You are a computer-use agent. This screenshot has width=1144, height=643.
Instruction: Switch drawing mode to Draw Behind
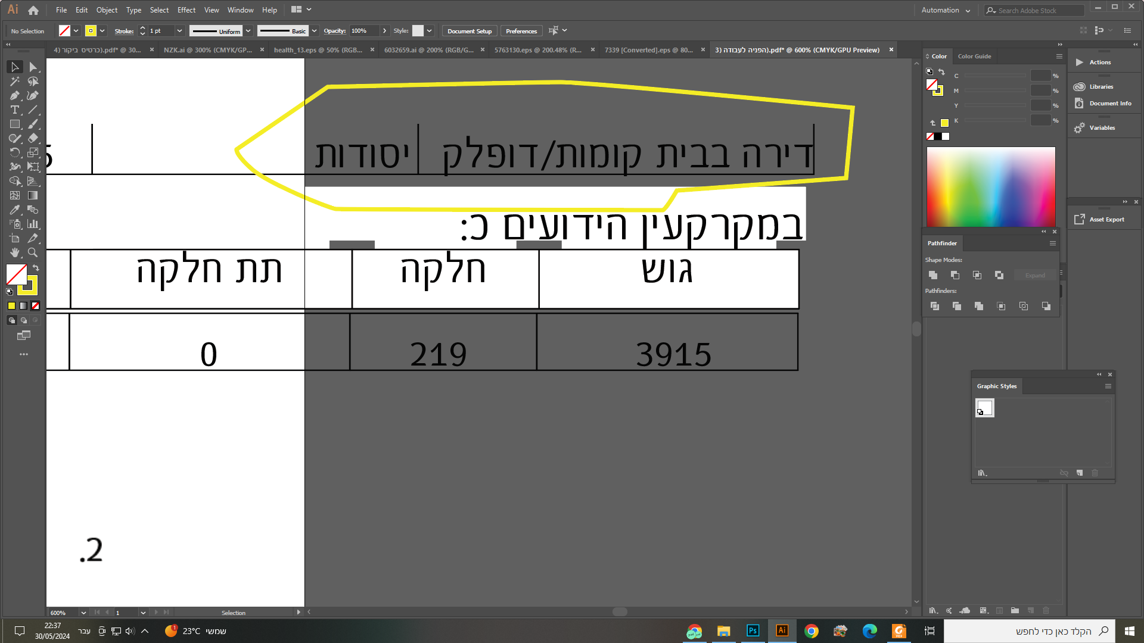(24, 320)
